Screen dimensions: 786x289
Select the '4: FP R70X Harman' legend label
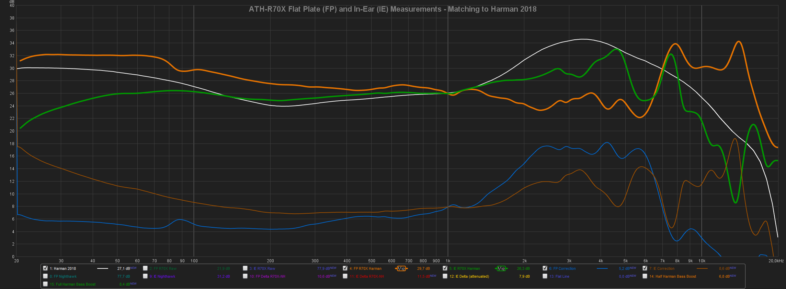click(365, 268)
